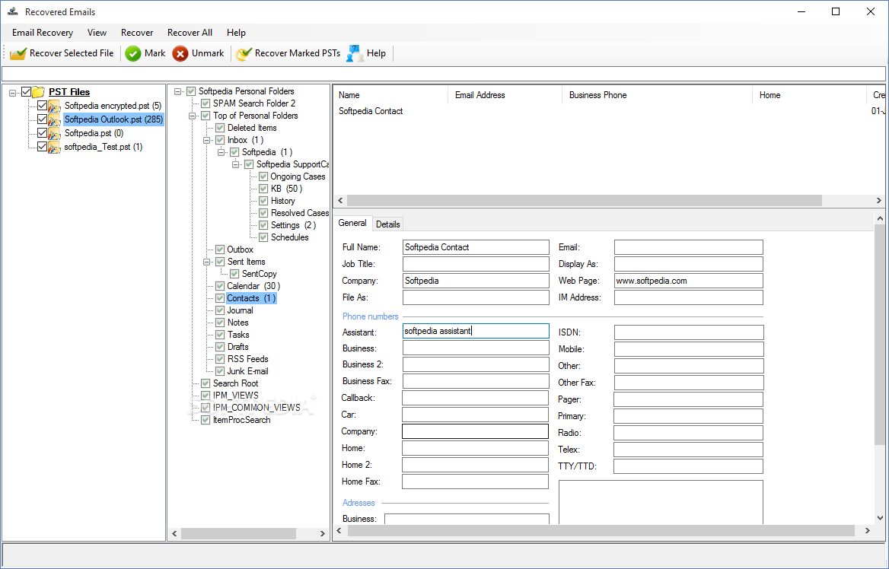Click the Recover Selected File button label
Image resolution: width=889 pixels, height=569 pixels.
(x=72, y=53)
